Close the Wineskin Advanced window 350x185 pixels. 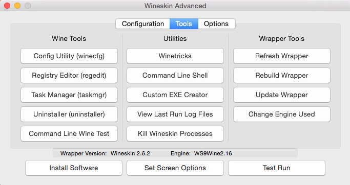coord(7,6)
